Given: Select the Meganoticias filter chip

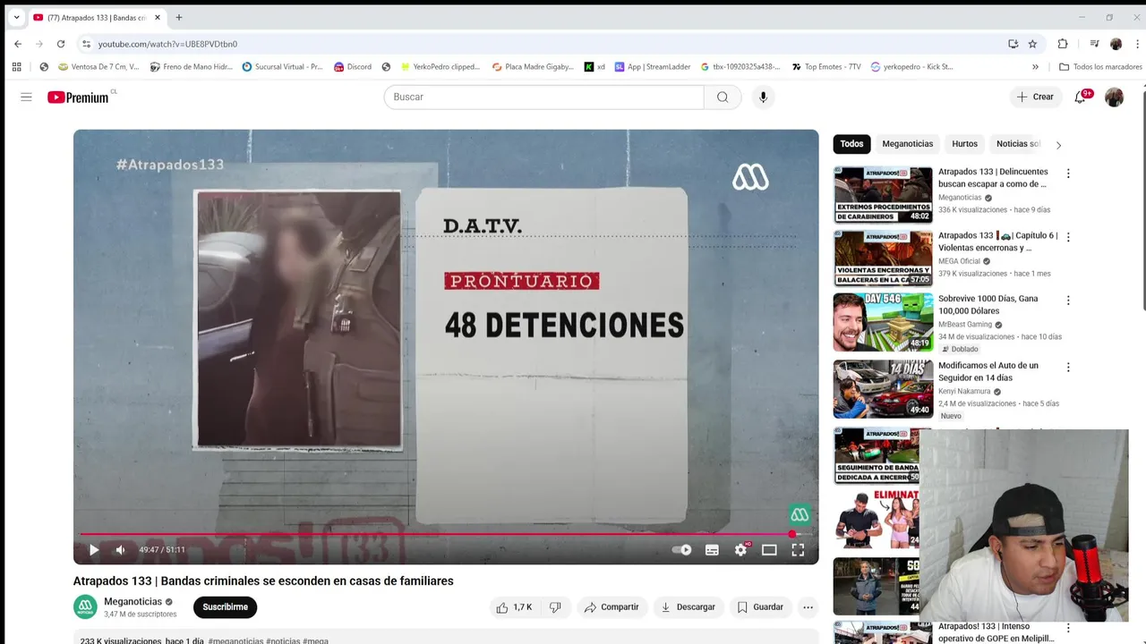Looking at the screenshot, I should [x=907, y=144].
